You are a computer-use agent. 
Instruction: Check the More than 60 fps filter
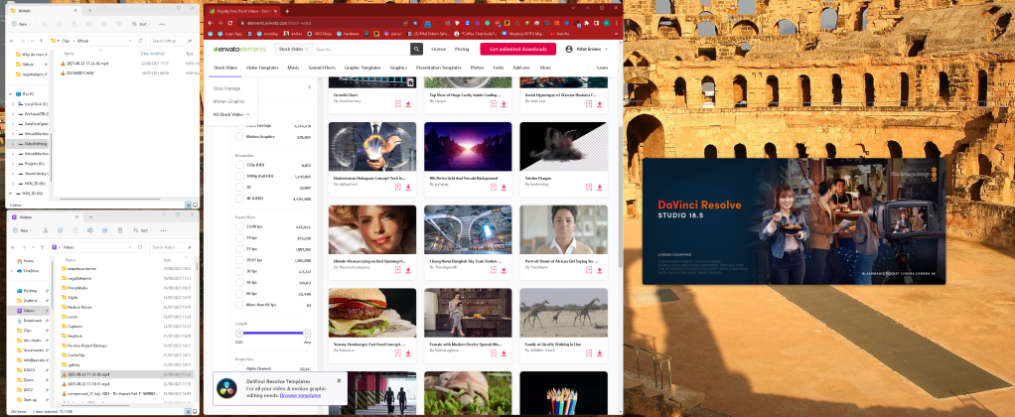pyautogui.click(x=239, y=305)
